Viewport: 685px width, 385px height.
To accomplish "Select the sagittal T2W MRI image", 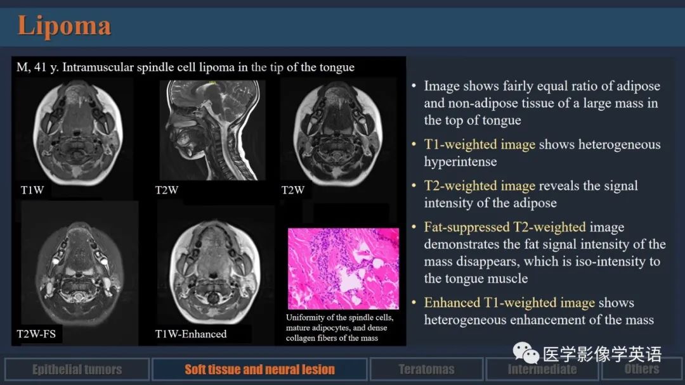I will point(211,130).
